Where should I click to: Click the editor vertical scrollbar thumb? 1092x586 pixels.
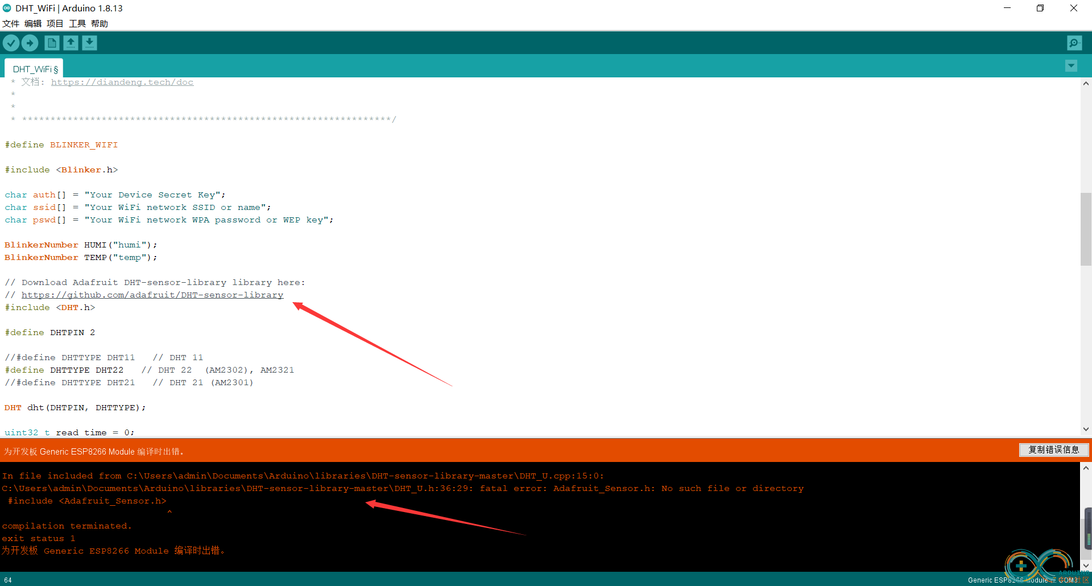click(1086, 229)
